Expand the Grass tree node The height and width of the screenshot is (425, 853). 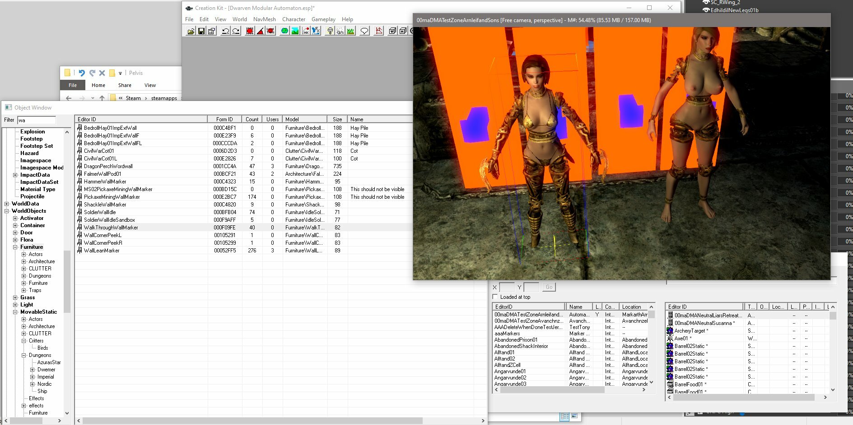[x=15, y=297]
